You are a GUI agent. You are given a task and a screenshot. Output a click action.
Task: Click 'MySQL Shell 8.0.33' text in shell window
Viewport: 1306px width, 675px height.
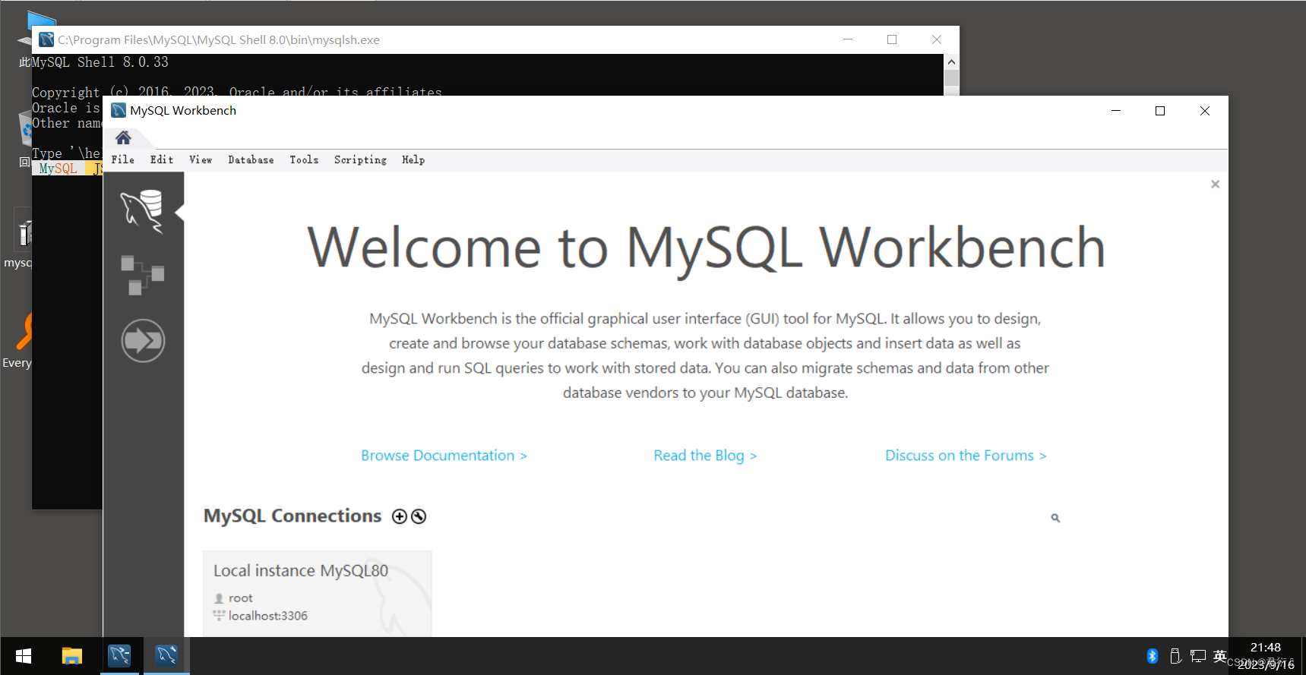point(100,62)
